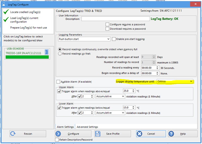202x144 pixels.
Task: Click the Save Profile floppy disk icon
Action: click(x=98, y=134)
